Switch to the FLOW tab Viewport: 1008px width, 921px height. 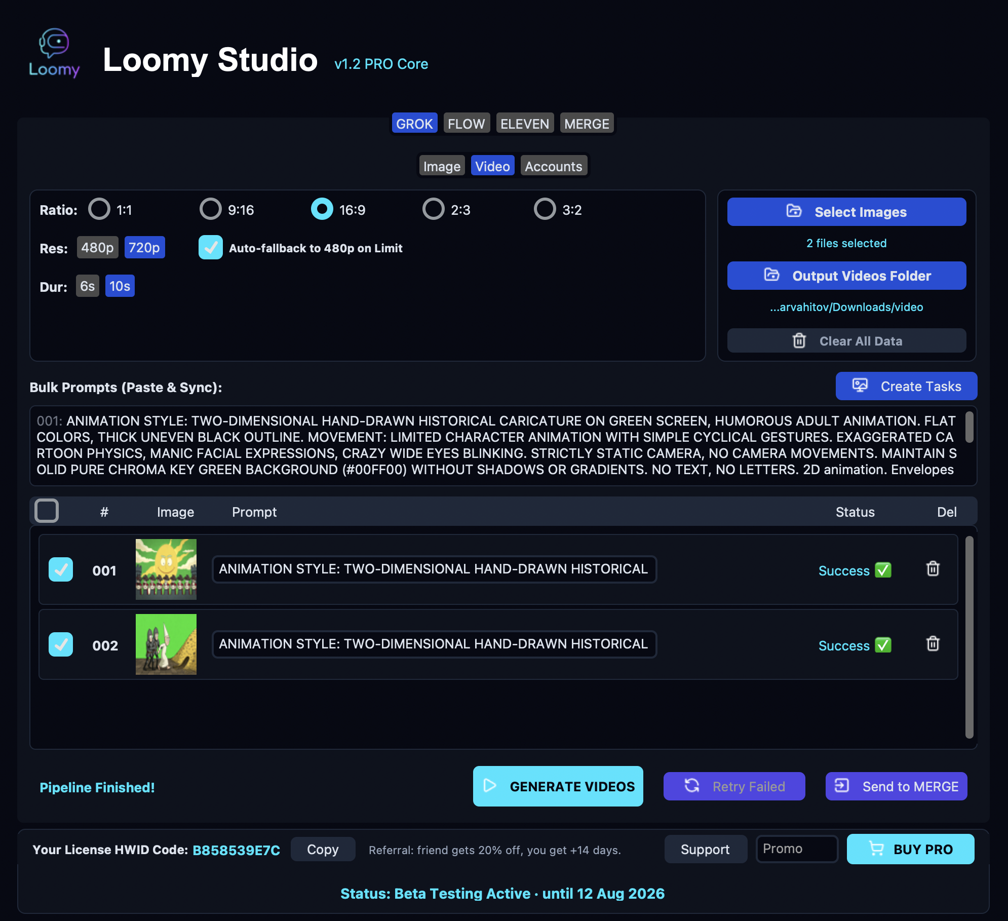pyautogui.click(x=467, y=123)
